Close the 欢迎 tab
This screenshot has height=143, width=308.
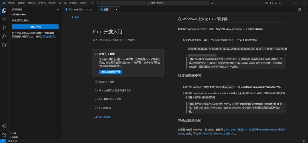pos(117,9)
